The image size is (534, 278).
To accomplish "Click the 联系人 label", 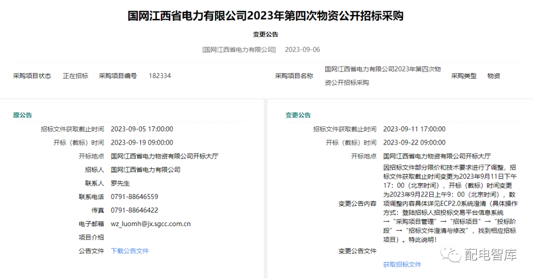I will click(94, 183).
